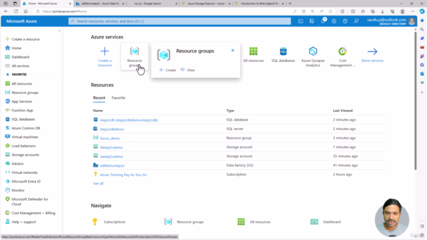Open the Help question mark icon
The width and height of the screenshot is (427, 240).
tap(345, 21)
